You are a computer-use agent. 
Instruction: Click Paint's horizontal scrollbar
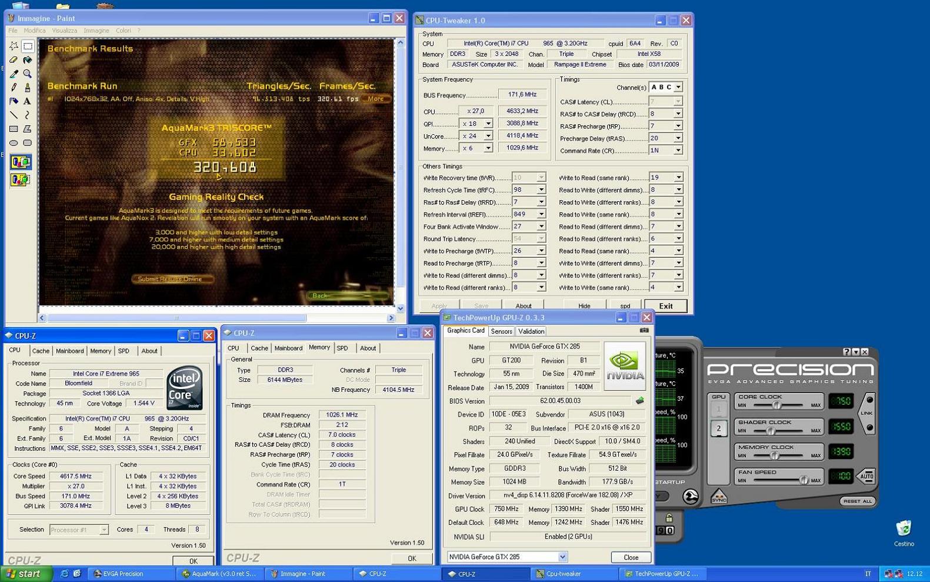point(216,318)
